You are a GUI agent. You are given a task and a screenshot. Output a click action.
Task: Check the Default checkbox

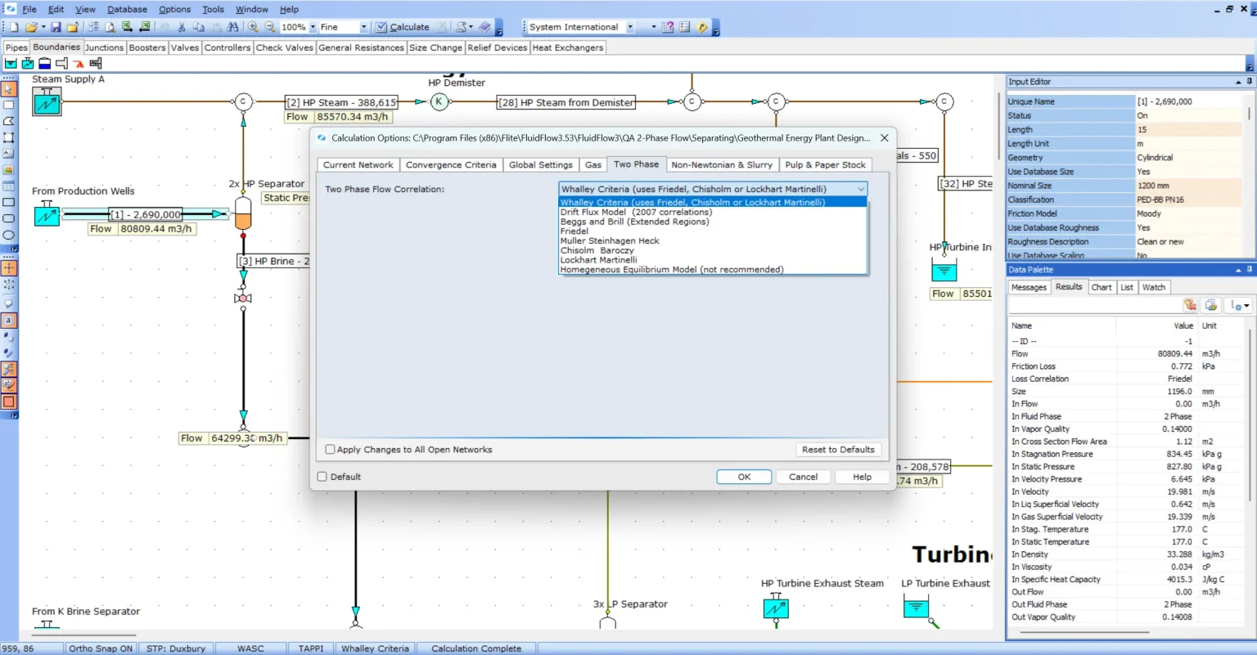(322, 477)
